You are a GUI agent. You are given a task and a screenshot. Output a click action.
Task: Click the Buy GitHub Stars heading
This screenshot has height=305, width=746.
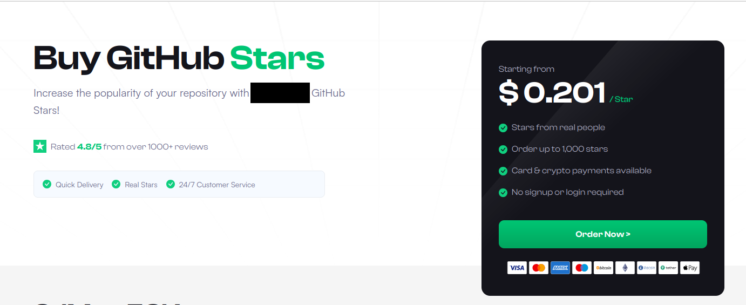[x=179, y=58]
